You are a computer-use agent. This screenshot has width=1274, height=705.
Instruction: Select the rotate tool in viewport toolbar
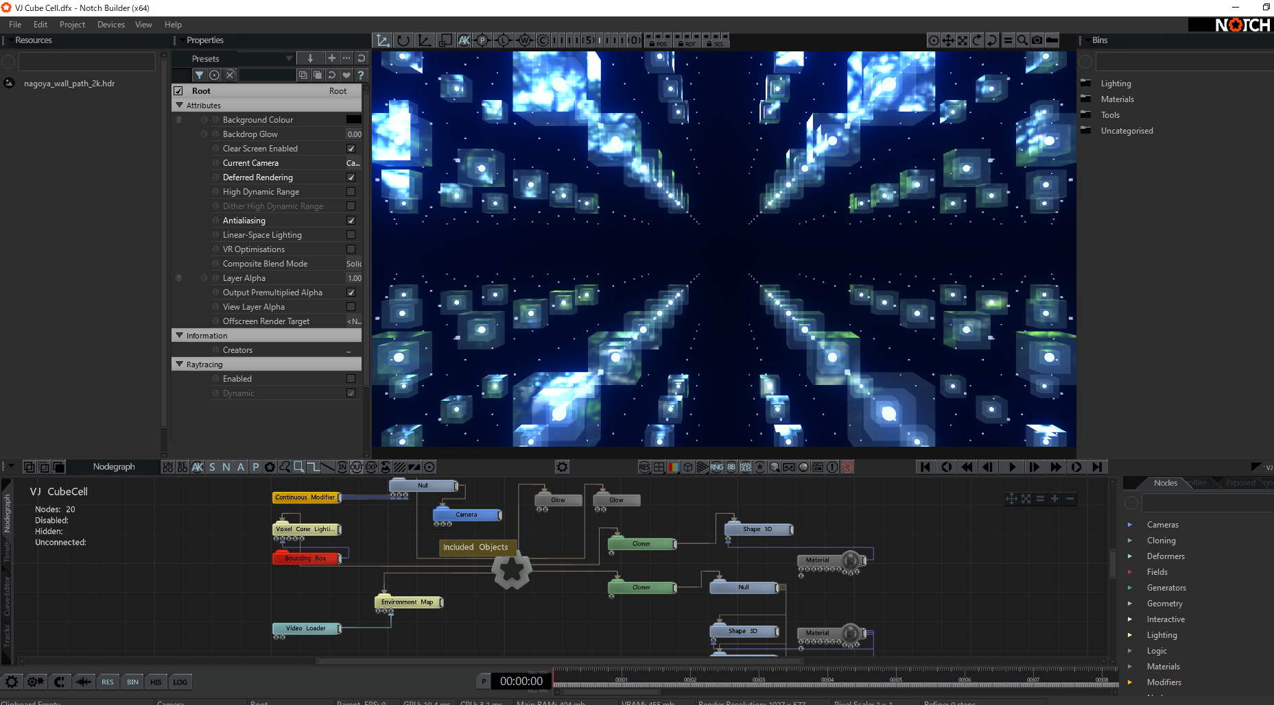[403, 40]
